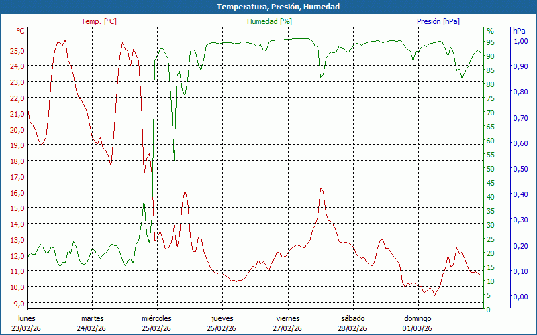Click the 9,0 temperature tick value

(20, 303)
